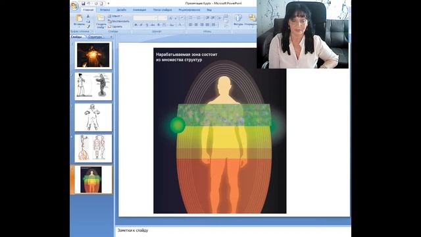Viewport: 421px width, 237px height.
Task: Decrease font size with shrink icon
Action: (x=176, y=18)
